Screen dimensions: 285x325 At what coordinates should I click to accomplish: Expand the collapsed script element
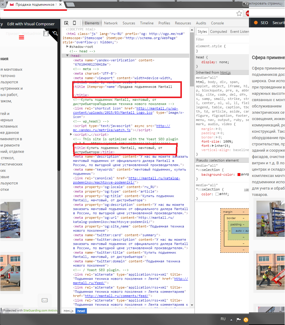71,135
